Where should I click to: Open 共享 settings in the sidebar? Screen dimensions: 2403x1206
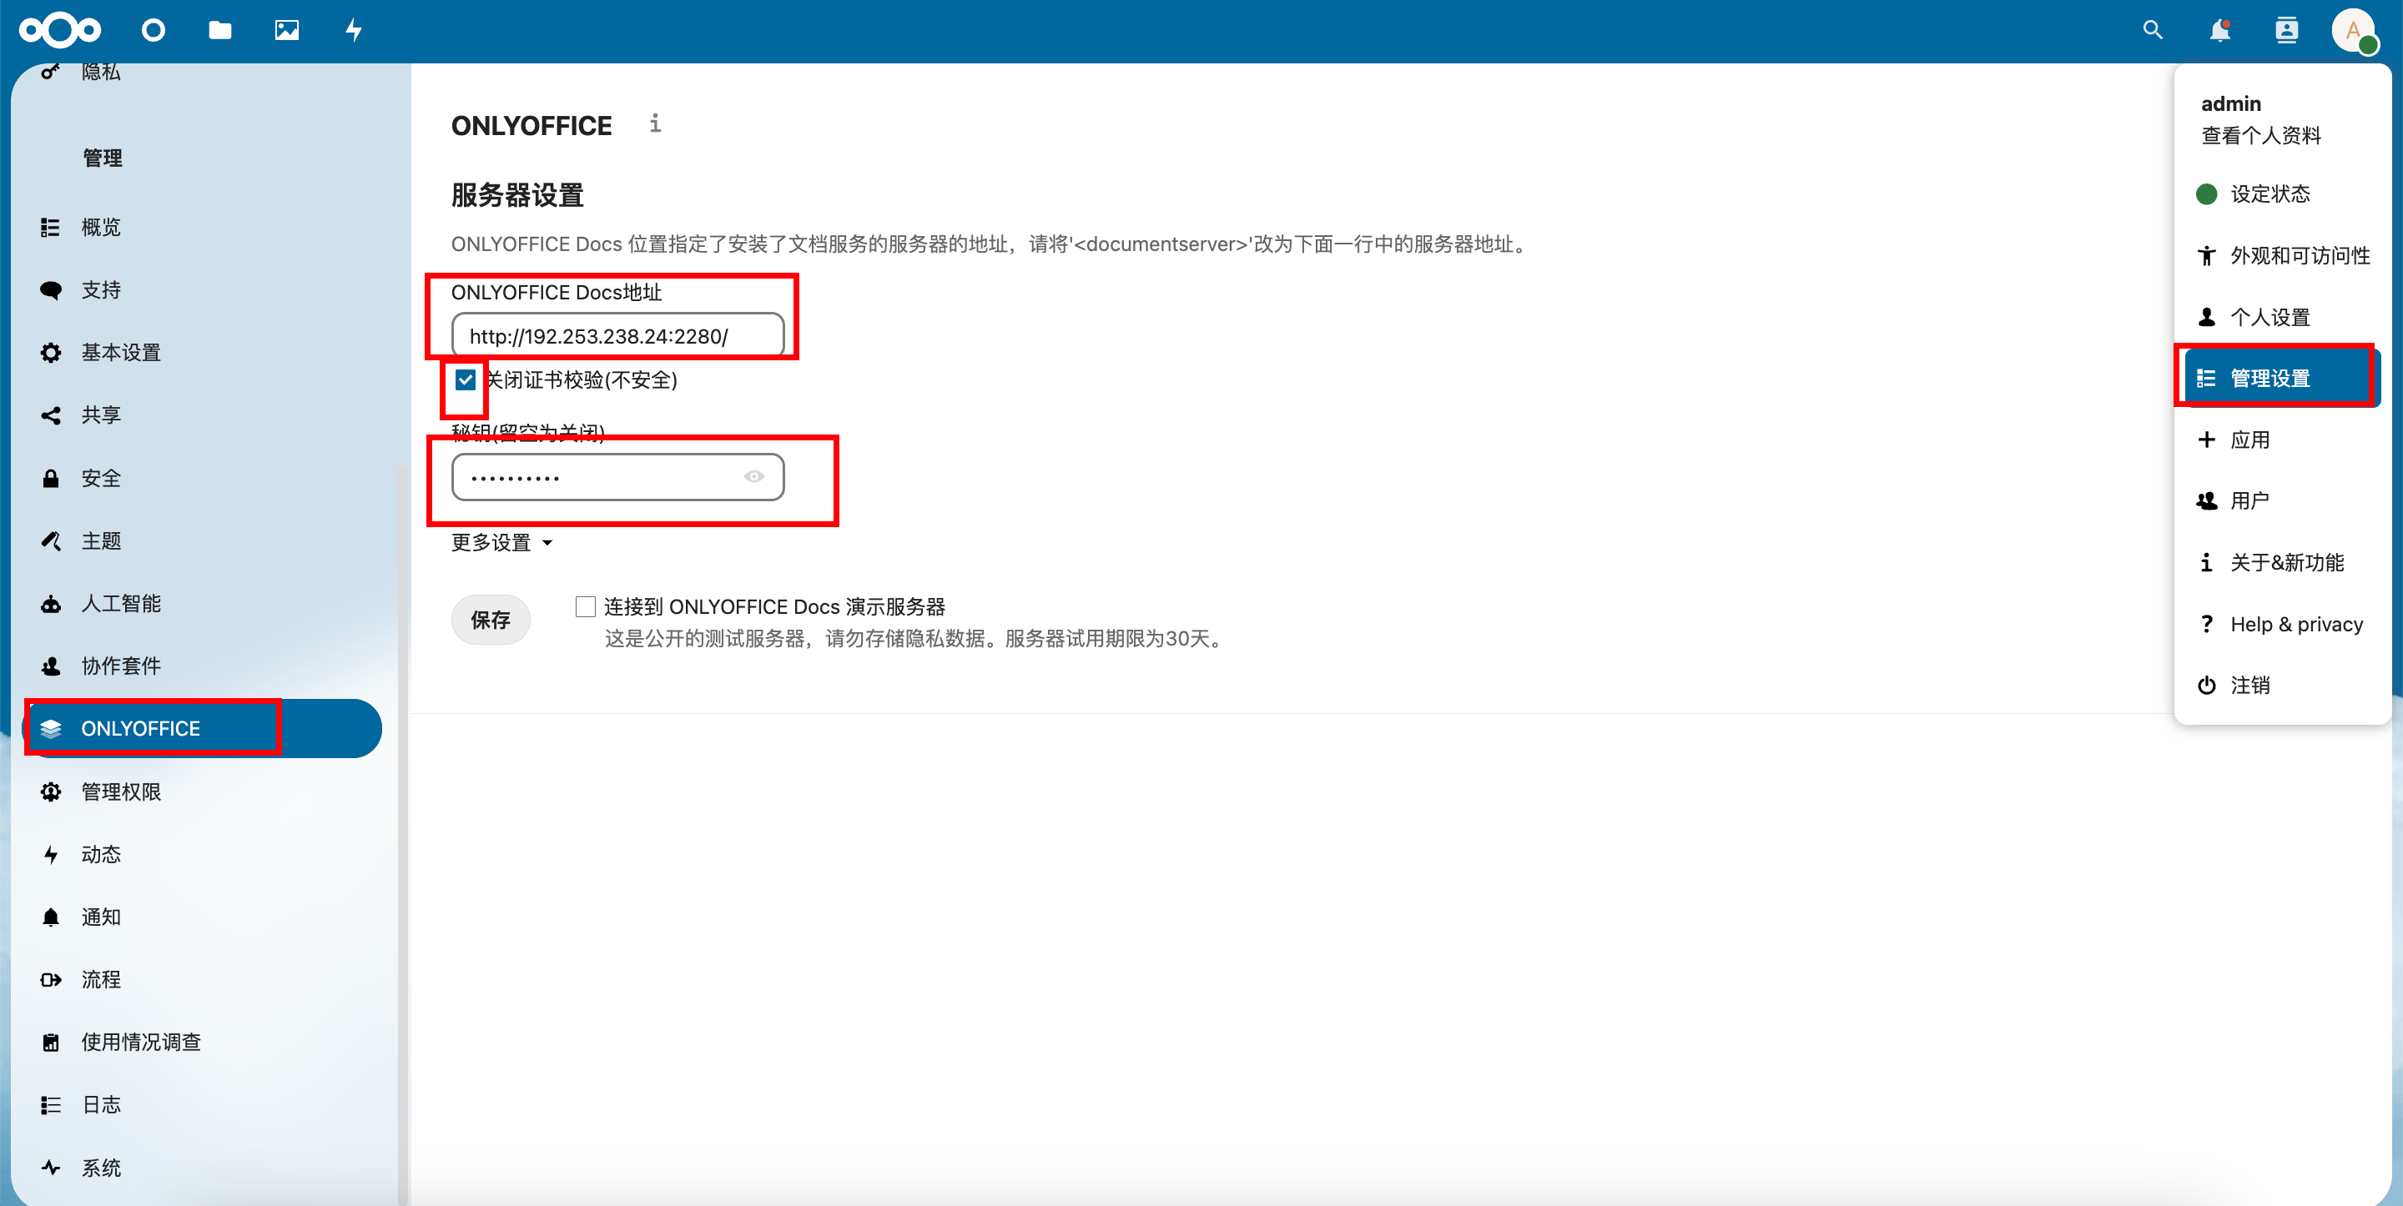tap(201, 415)
